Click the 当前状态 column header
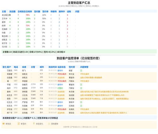The height and width of the screenshot is (134, 158). (62, 67)
